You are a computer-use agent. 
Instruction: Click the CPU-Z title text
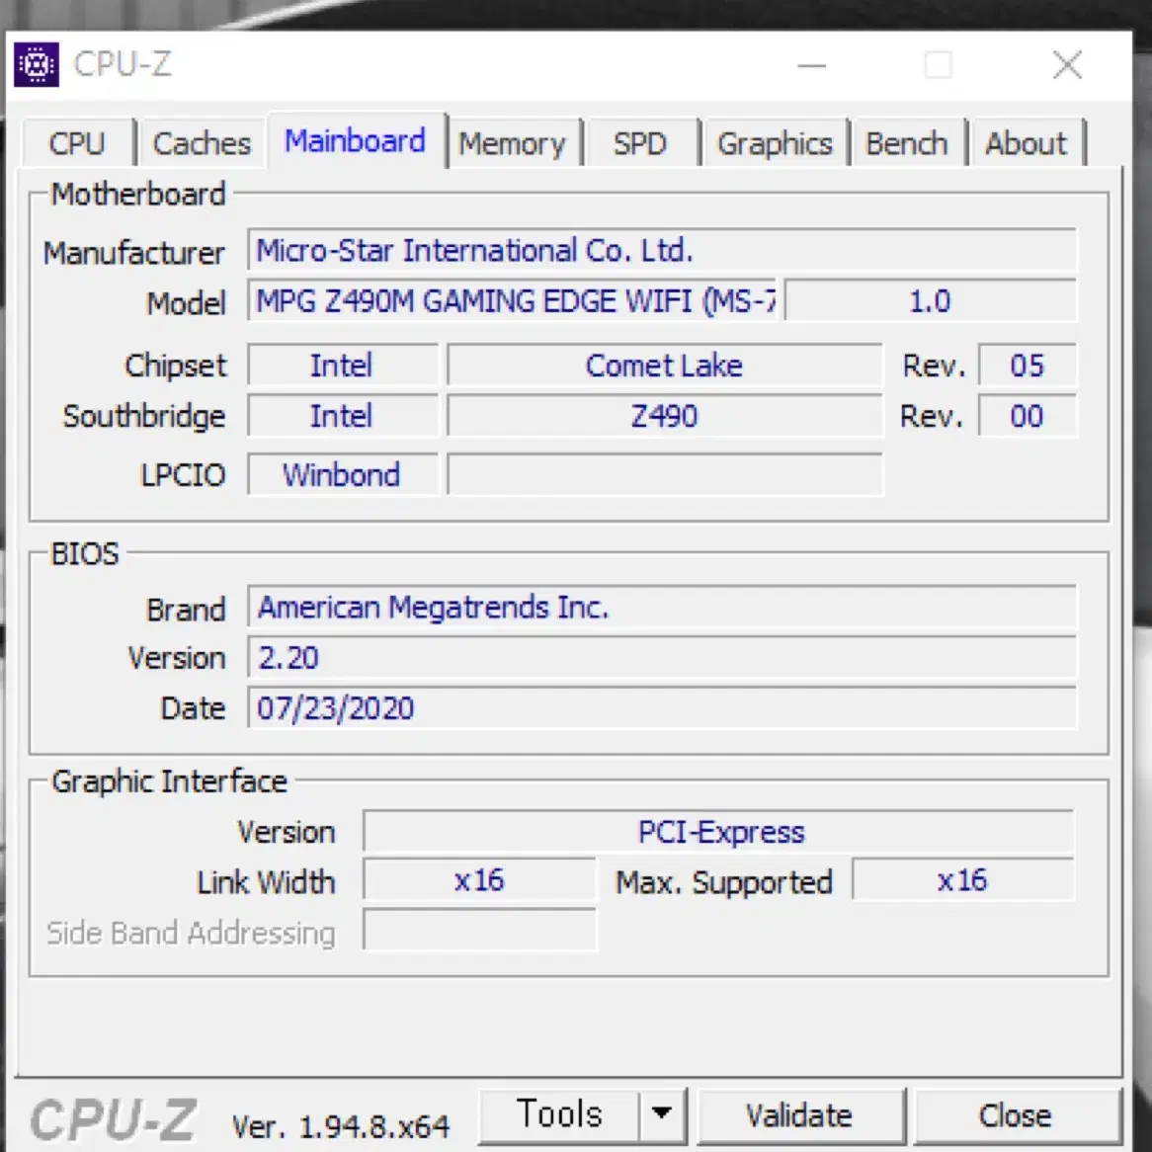[x=123, y=64]
